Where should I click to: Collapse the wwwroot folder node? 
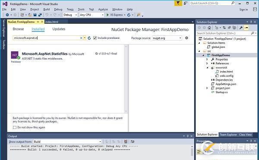207,67
